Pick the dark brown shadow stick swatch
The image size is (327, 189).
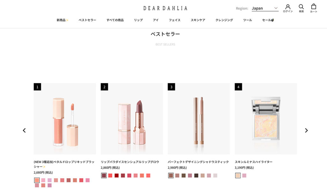point(196,176)
